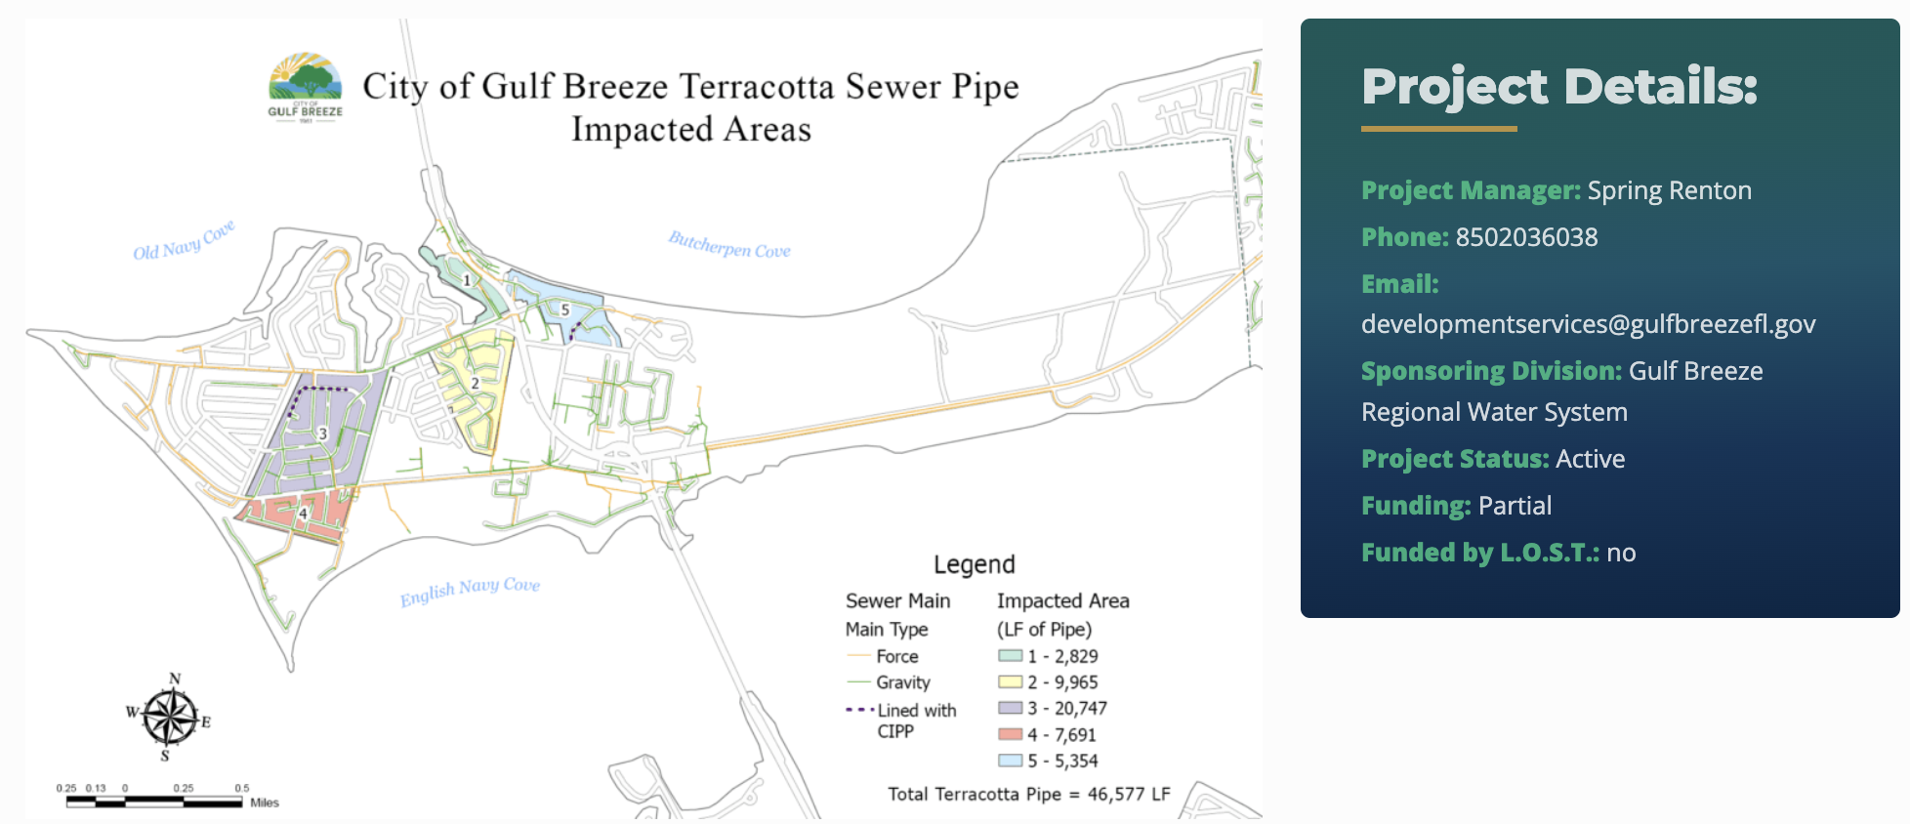
Task: Click the Gravity main legend line
Action: pyautogui.click(x=857, y=682)
